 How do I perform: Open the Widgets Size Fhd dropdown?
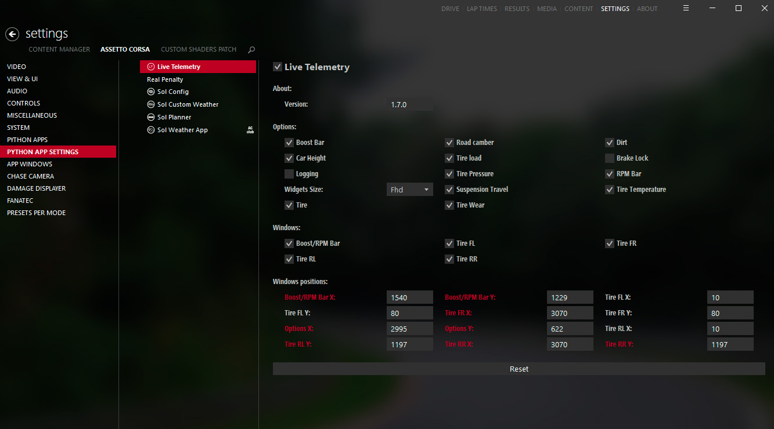coord(410,190)
